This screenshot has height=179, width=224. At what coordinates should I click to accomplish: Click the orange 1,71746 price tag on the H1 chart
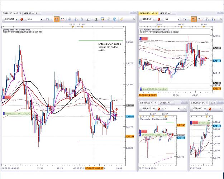(x=181, y=125)
